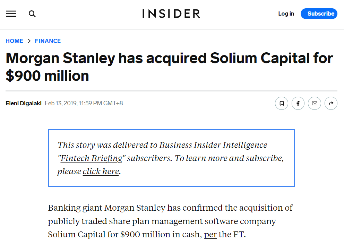The width and height of the screenshot is (344, 246).
Task: Share article via email icon
Action: [x=315, y=103]
